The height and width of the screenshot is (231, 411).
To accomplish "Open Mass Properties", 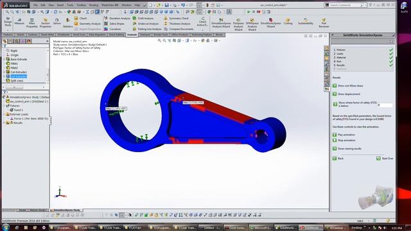I will click(x=31, y=23).
